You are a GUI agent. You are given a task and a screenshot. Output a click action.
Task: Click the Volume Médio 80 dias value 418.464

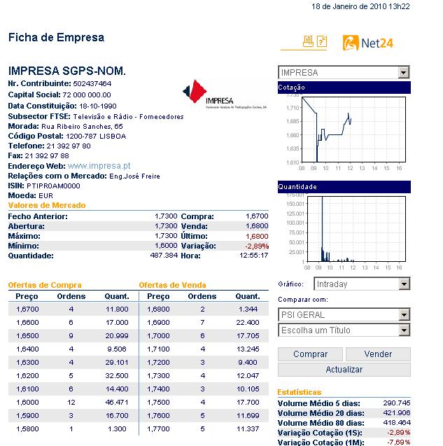pyautogui.click(x=397, y=423)
